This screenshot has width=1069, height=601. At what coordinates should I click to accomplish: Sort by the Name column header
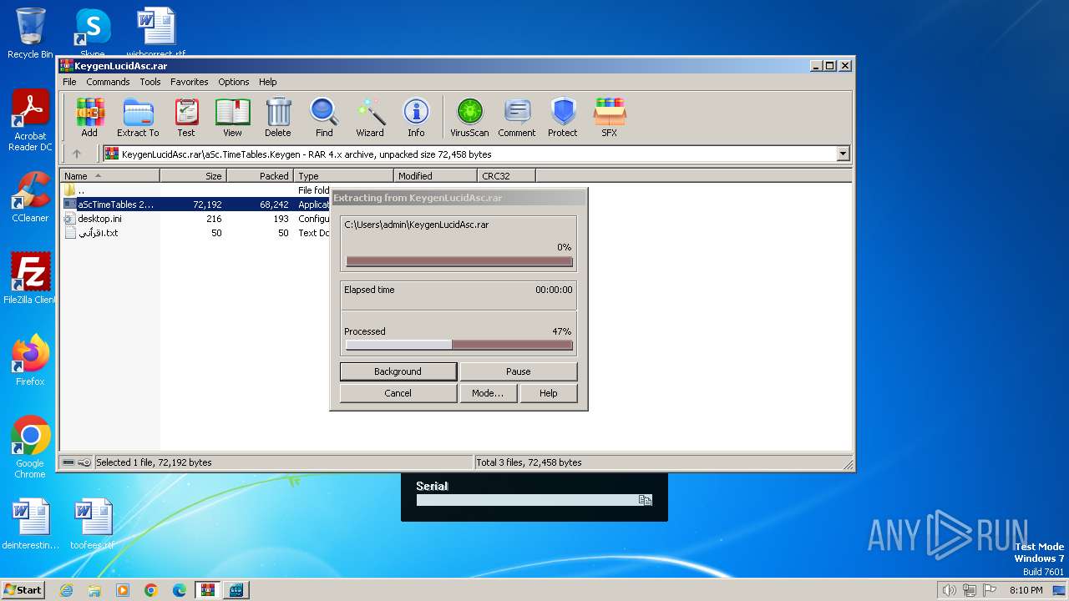click(x=109, y=175)
